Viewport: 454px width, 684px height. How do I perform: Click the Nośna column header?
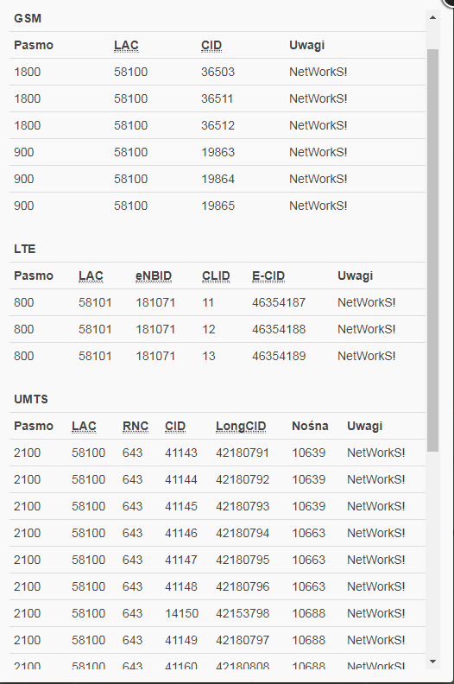pyautogui.click(x=310, y=426)
